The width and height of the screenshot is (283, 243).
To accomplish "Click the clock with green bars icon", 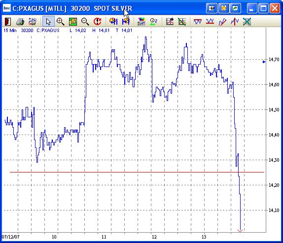I will click(154, 22).
